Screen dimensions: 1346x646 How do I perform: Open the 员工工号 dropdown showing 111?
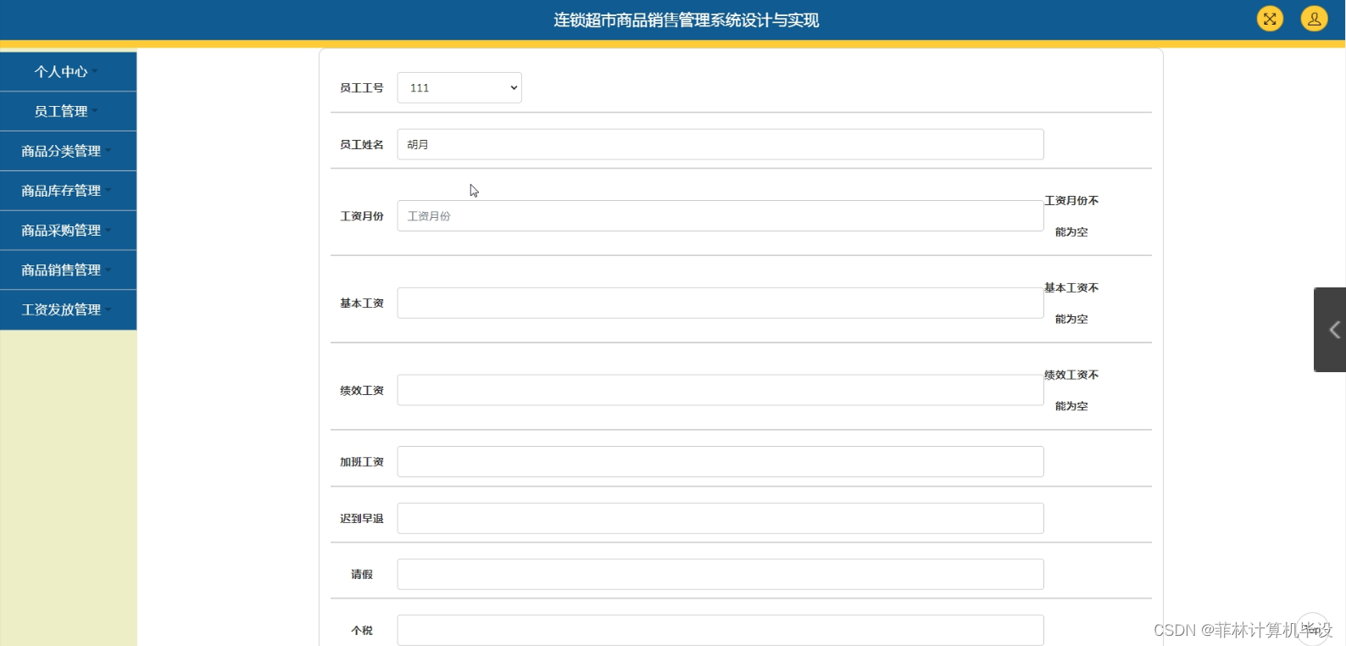pyautogui.click(x=459, y=87)
